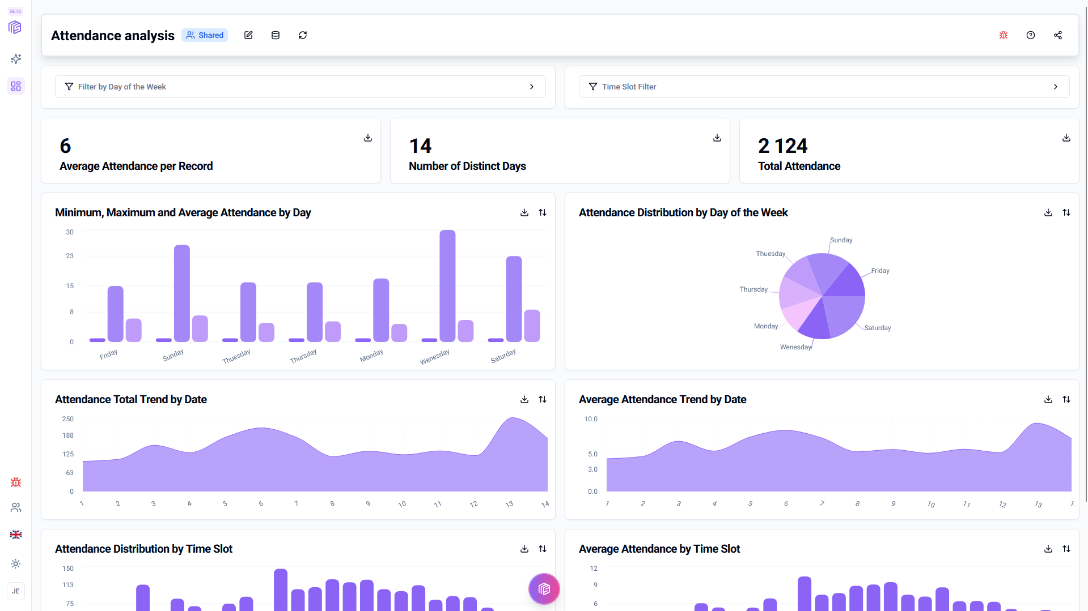Switch language via UK flag icon
The image size is (1088, 611).
15,534
